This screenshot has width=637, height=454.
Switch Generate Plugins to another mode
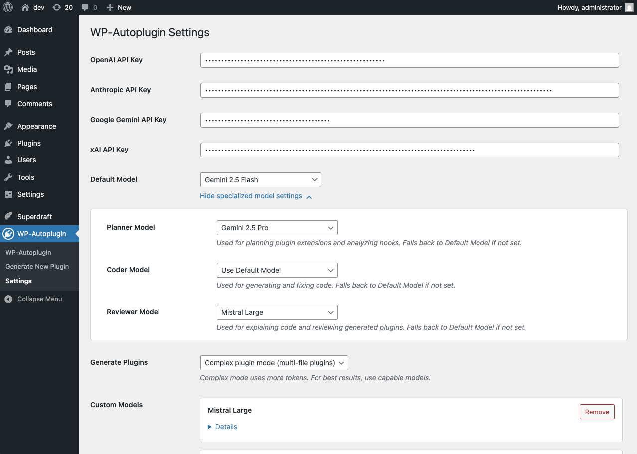point(274,362)
